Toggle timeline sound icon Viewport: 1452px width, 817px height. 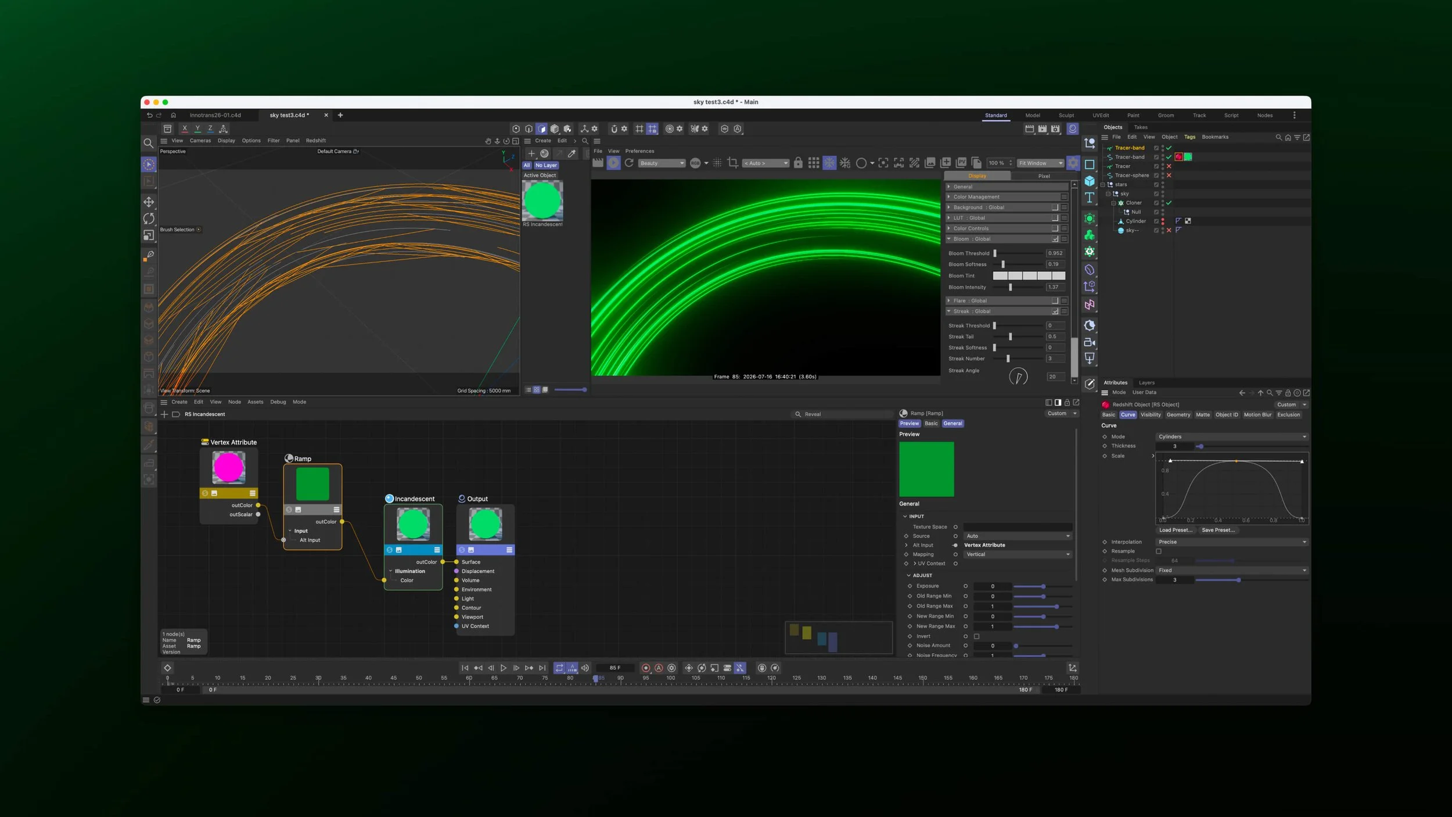[x=585, y=668]
